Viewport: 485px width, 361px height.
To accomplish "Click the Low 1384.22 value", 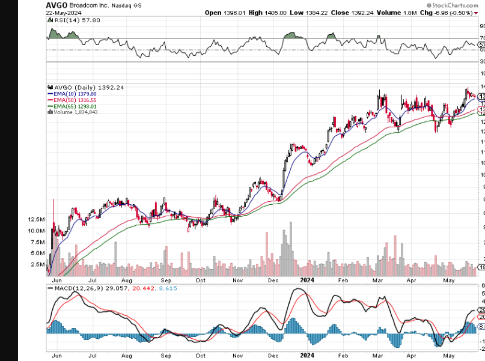I will 308,13.
